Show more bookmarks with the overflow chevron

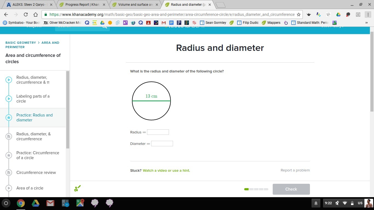coord(366,23)
